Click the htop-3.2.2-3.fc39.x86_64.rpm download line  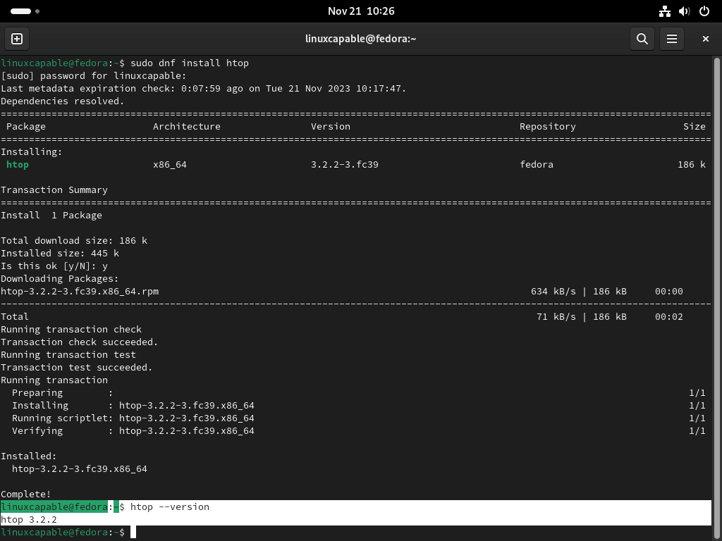pos(81,291)
